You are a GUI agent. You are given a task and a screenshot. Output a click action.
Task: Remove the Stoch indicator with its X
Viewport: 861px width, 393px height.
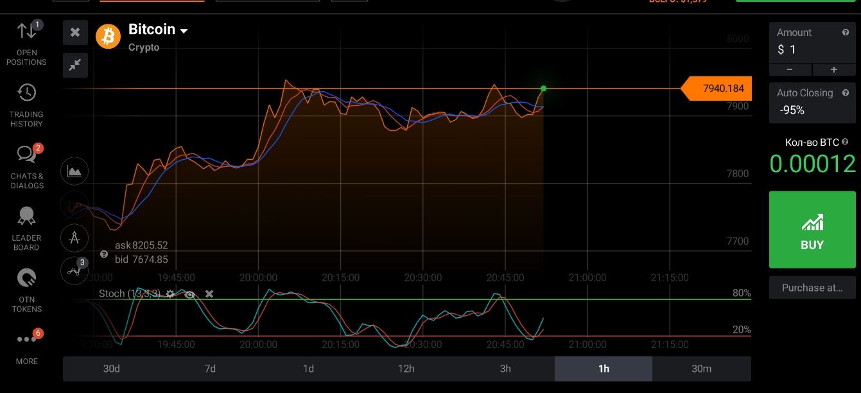[x=209, y=293]
